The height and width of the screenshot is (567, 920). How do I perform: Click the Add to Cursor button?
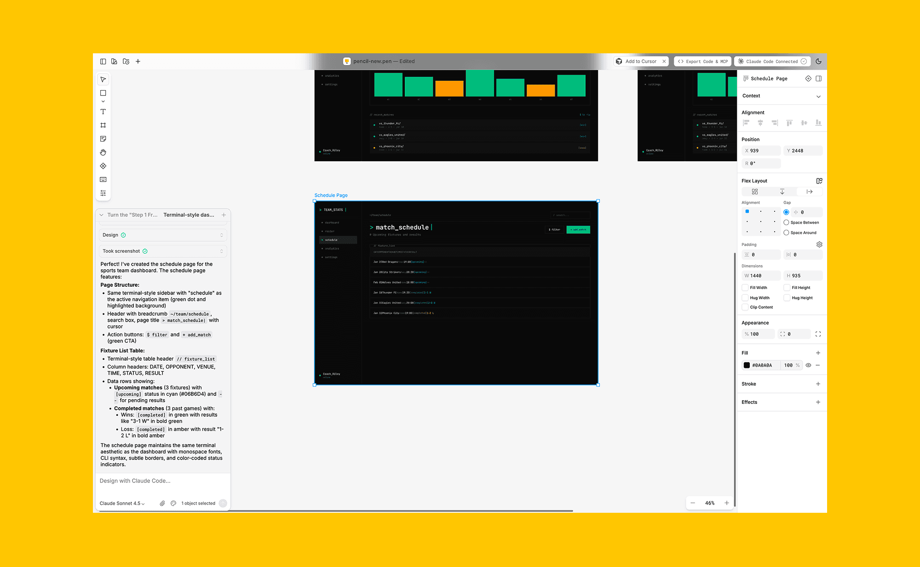[640, 61]
